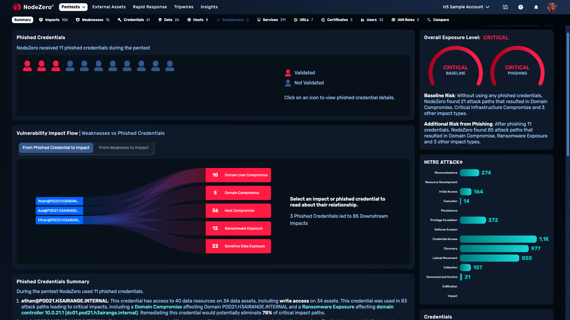Click the Reconnaissance 274 bar
The image size is (570, 320).
click(469, 173)
